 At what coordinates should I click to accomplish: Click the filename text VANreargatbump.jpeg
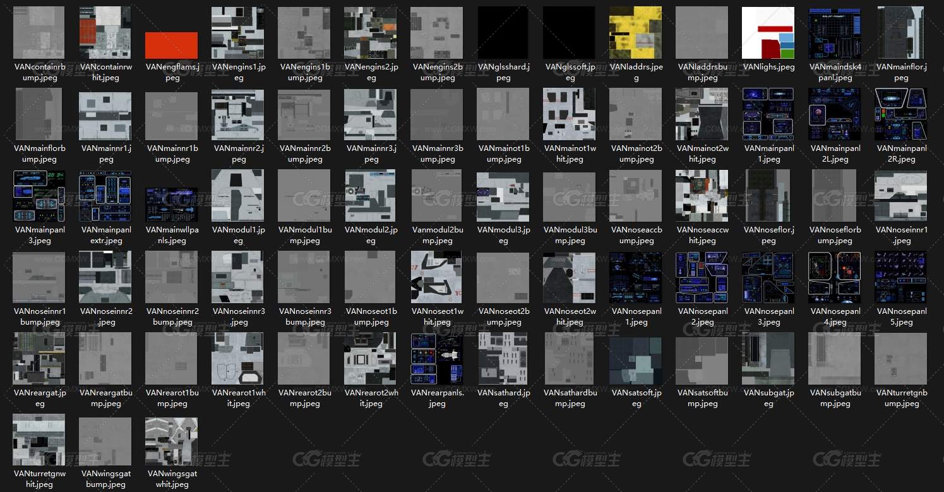(105, 398)
